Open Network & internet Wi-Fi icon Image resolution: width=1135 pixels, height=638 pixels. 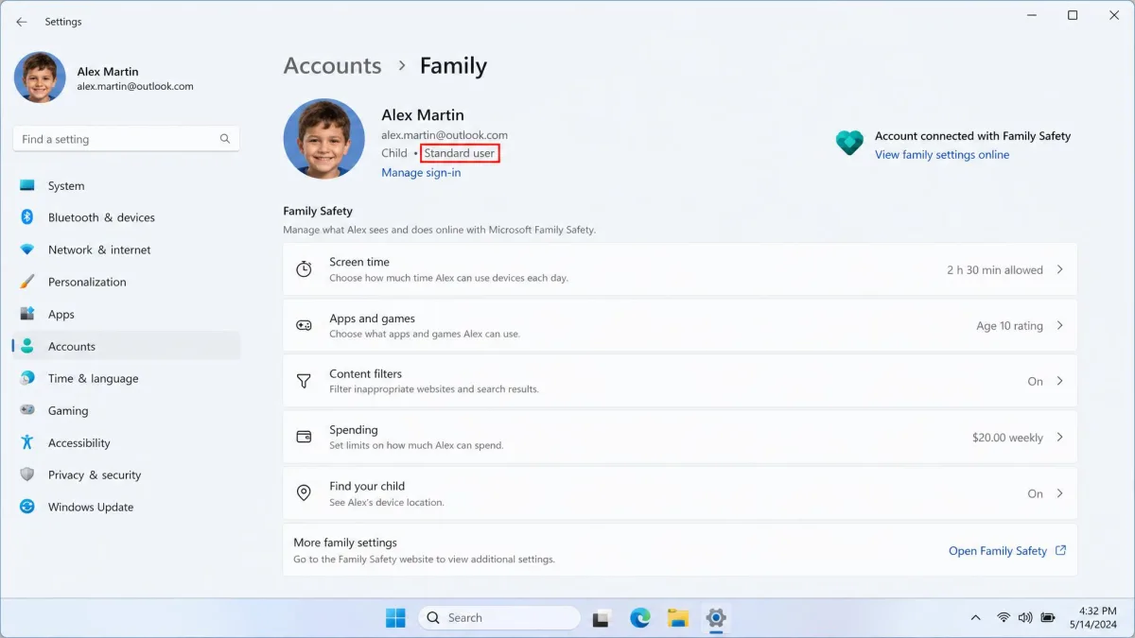pyautogui.click(x=27, y=250)
